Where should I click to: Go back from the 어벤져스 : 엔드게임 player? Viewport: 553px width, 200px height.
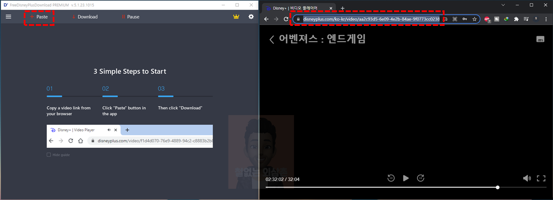272,39
